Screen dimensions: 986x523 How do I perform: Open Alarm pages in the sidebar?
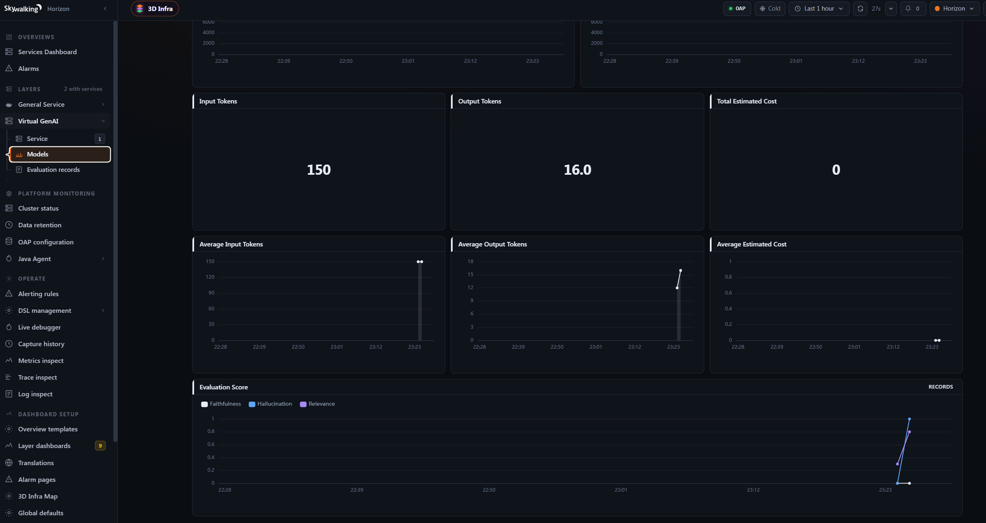[x=55, y=479]
